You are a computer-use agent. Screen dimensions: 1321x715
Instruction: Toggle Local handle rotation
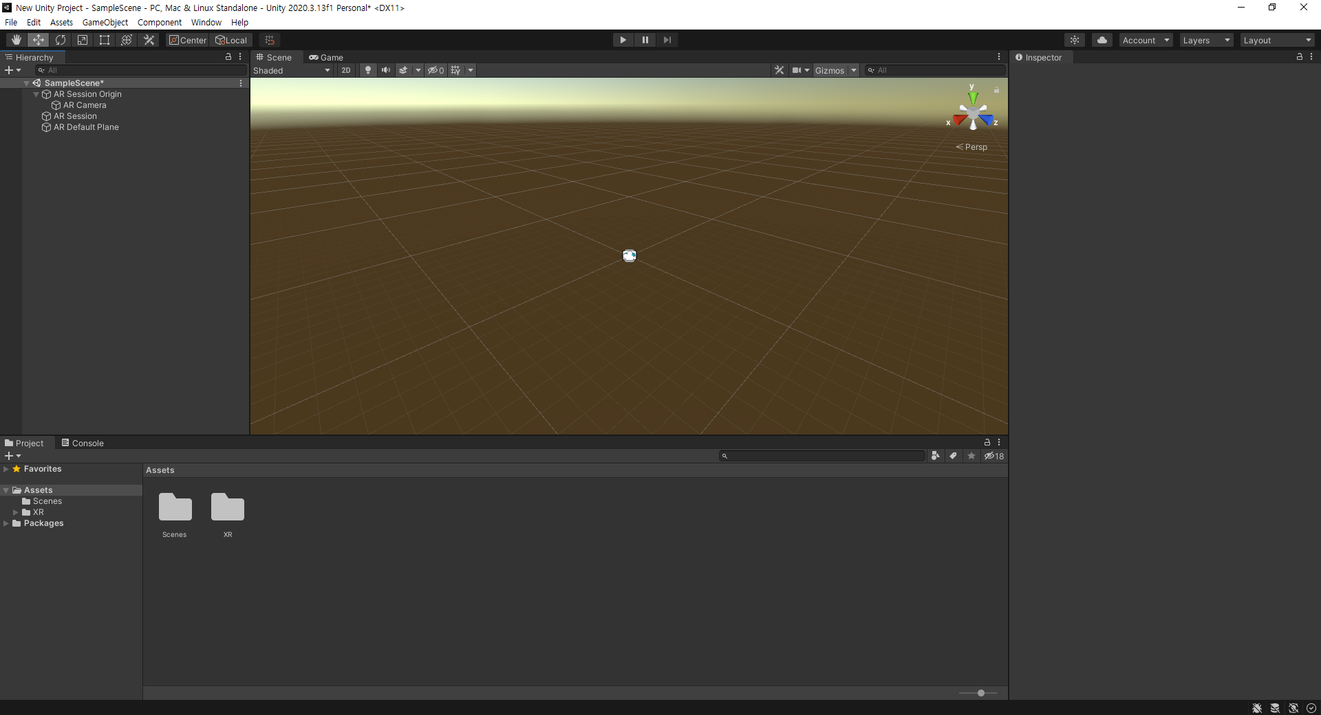[x=231, y=40]
